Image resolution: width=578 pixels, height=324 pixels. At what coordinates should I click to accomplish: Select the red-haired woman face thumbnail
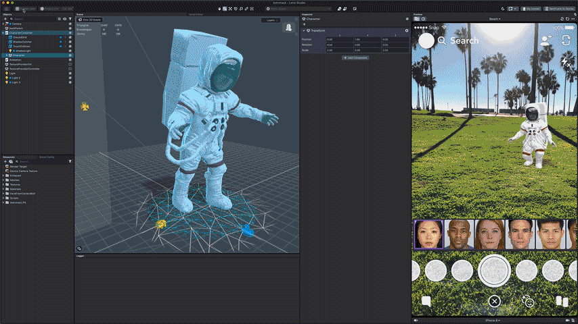click(489, 234)
